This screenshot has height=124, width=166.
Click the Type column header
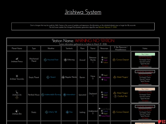tap(34, 48)
